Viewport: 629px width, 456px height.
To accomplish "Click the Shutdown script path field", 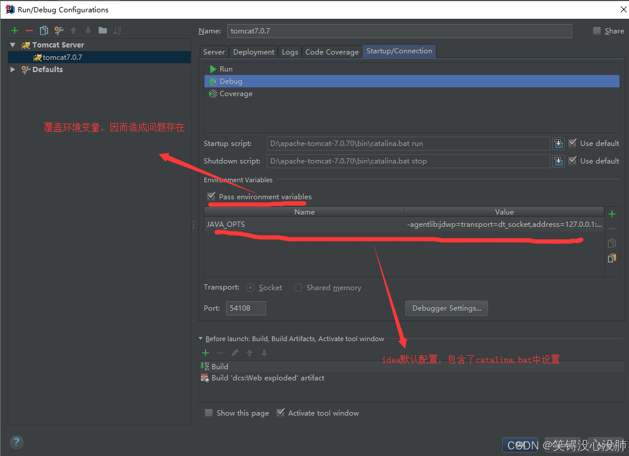I will [408, 161].
